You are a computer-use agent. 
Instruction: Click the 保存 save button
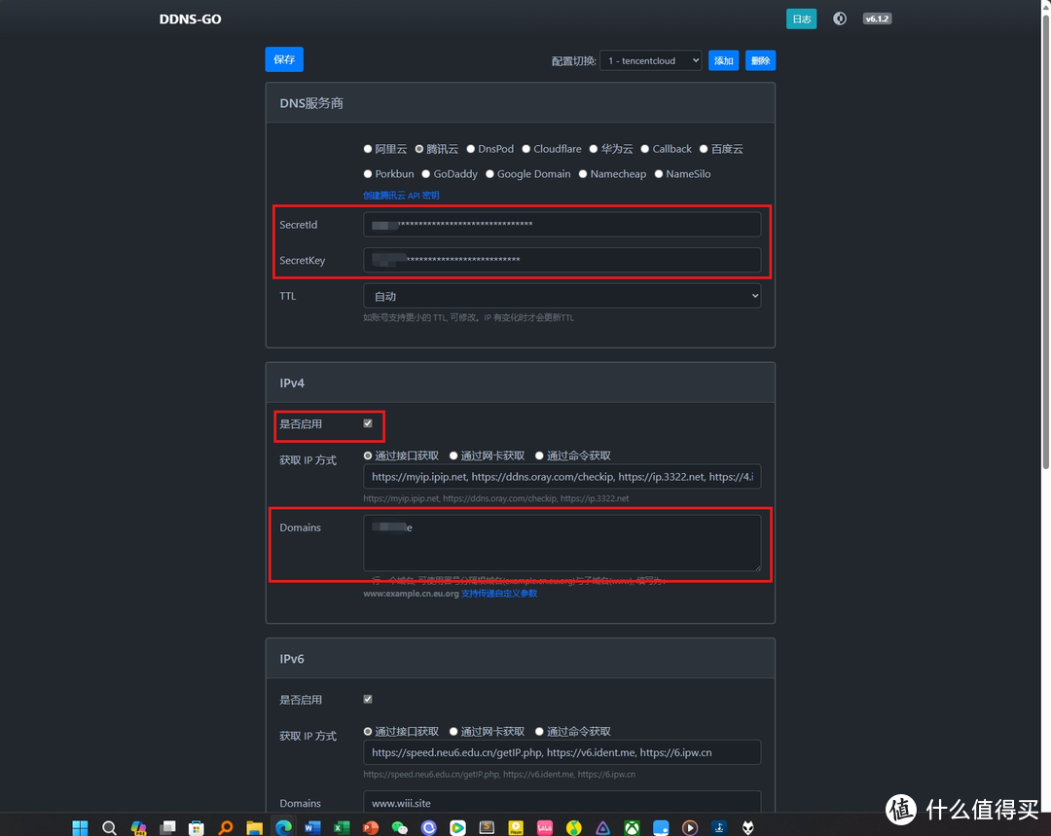click(x=284, y=59)
